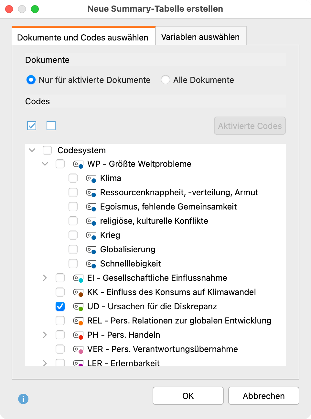Click the code icon beside Ressourcenknappheit
The width and height of the screenshot is (311, 419).
click(x=91, y=193)
